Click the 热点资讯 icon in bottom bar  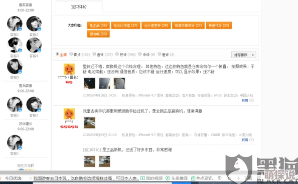pos(193,178)
